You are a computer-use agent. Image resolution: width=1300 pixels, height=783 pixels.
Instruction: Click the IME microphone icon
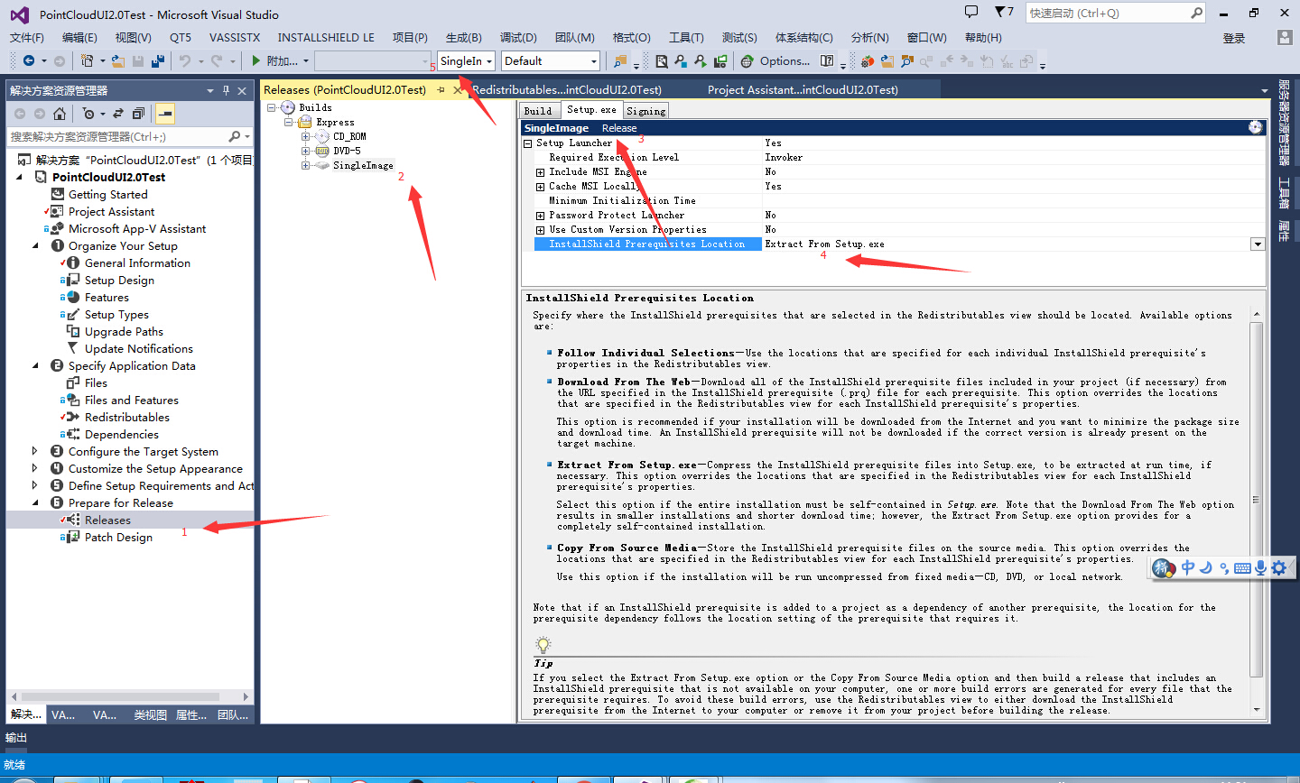1260,567
